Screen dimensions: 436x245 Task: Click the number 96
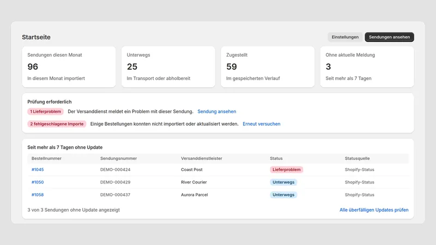point(33,66)
